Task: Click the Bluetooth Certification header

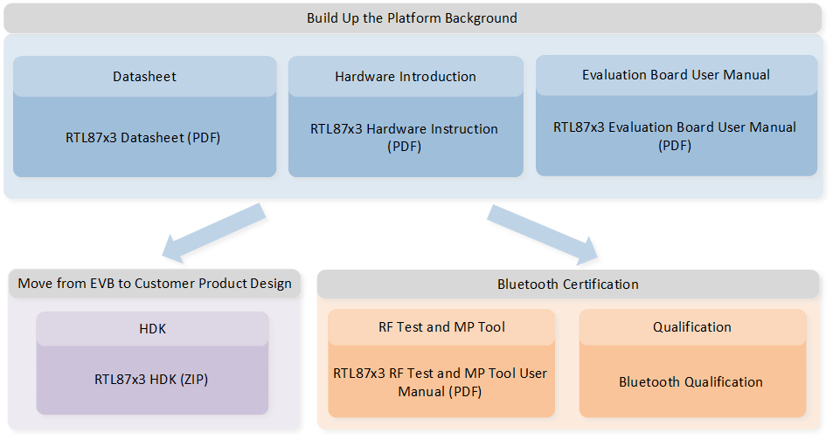Action: [568, 285]
